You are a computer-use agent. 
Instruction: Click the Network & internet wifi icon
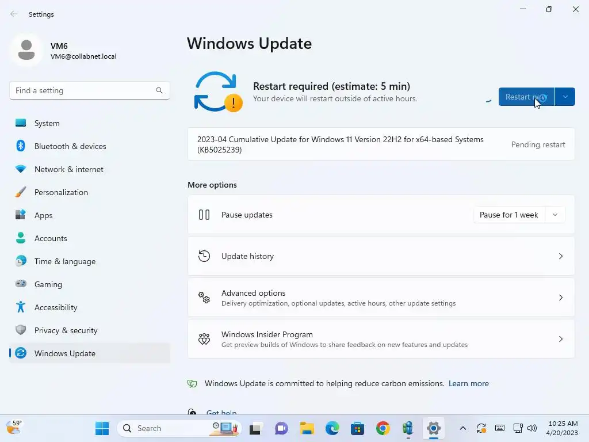21,169
